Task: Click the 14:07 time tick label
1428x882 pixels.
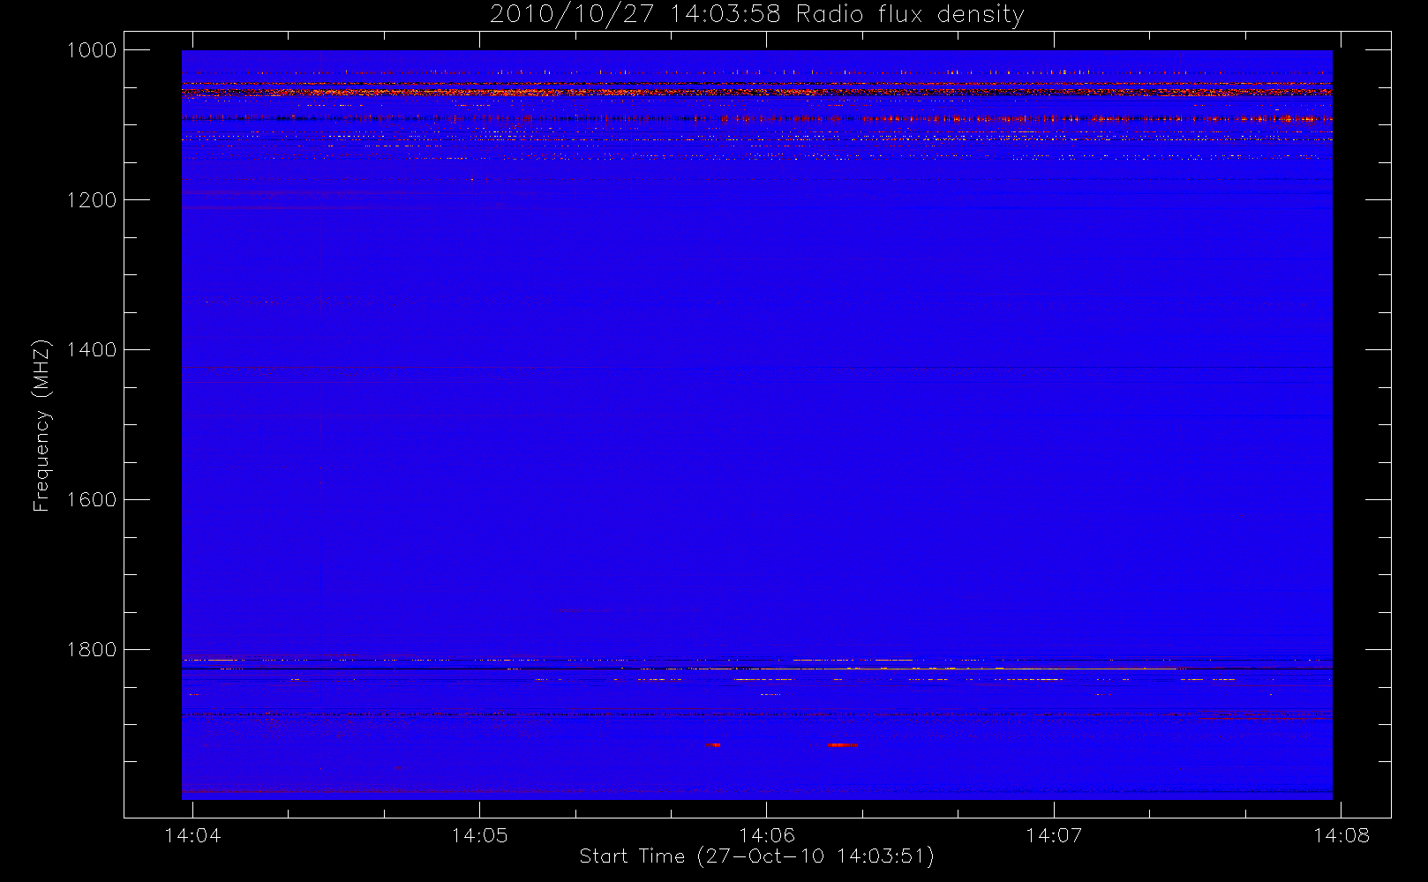Action: 1054,835
